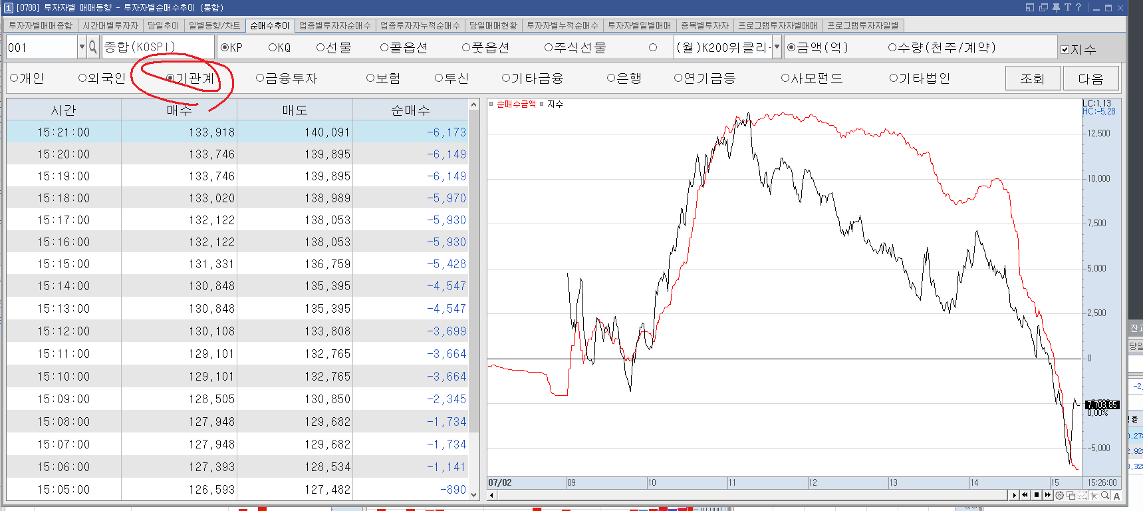Click the crosshair cursor icon below chart

tap(1094, 495)
